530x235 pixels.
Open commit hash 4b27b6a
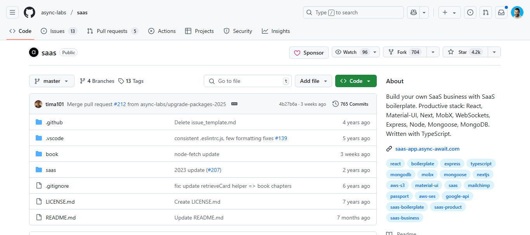pyautogui.click(x=288, y=104)
